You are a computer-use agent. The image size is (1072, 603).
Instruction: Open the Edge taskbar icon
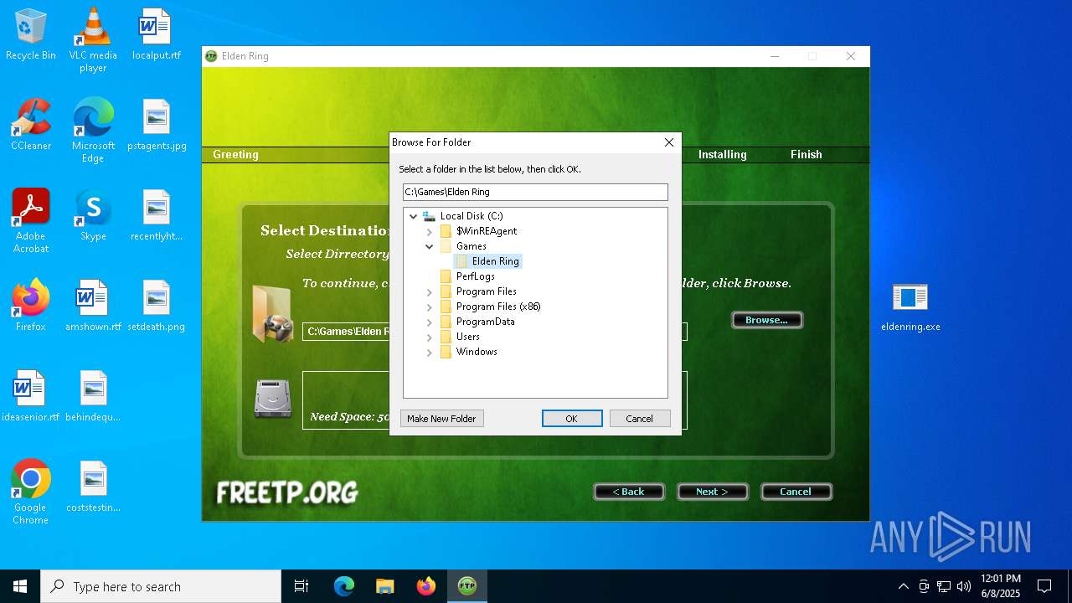tap(344, 586)
